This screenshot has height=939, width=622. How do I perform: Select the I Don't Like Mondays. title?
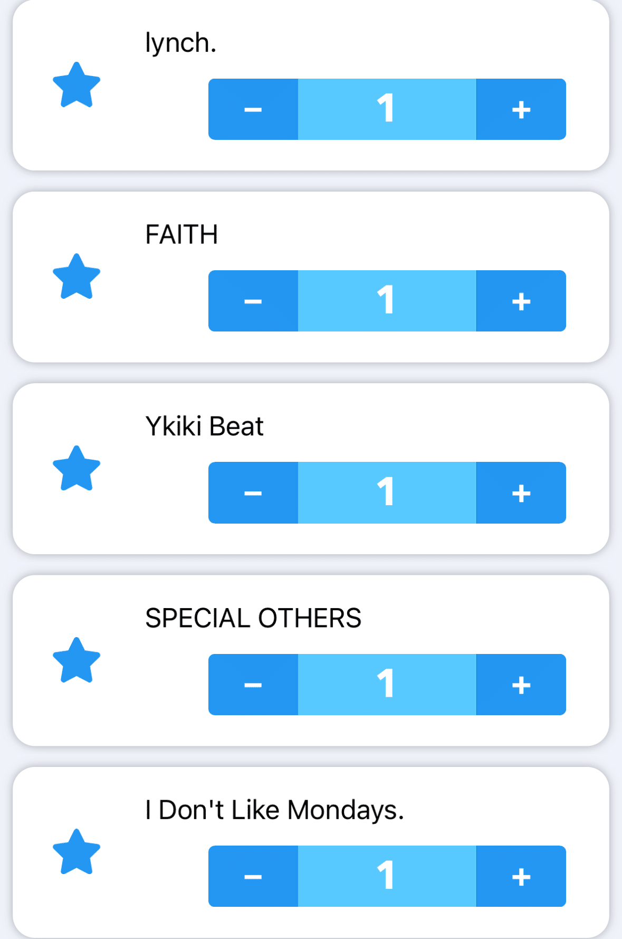[274, 810]
